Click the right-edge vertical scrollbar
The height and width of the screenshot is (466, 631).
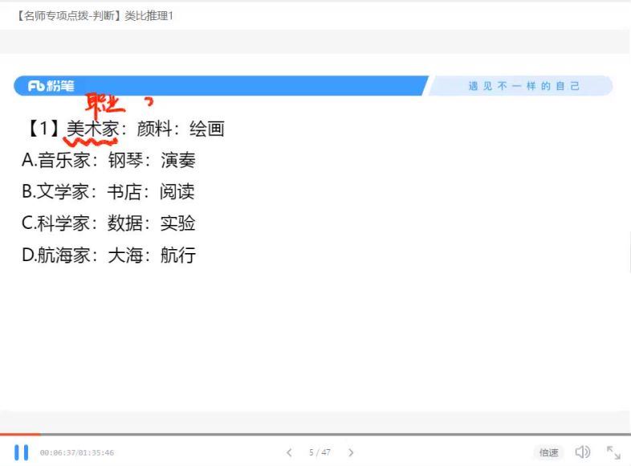pos(629,251)
